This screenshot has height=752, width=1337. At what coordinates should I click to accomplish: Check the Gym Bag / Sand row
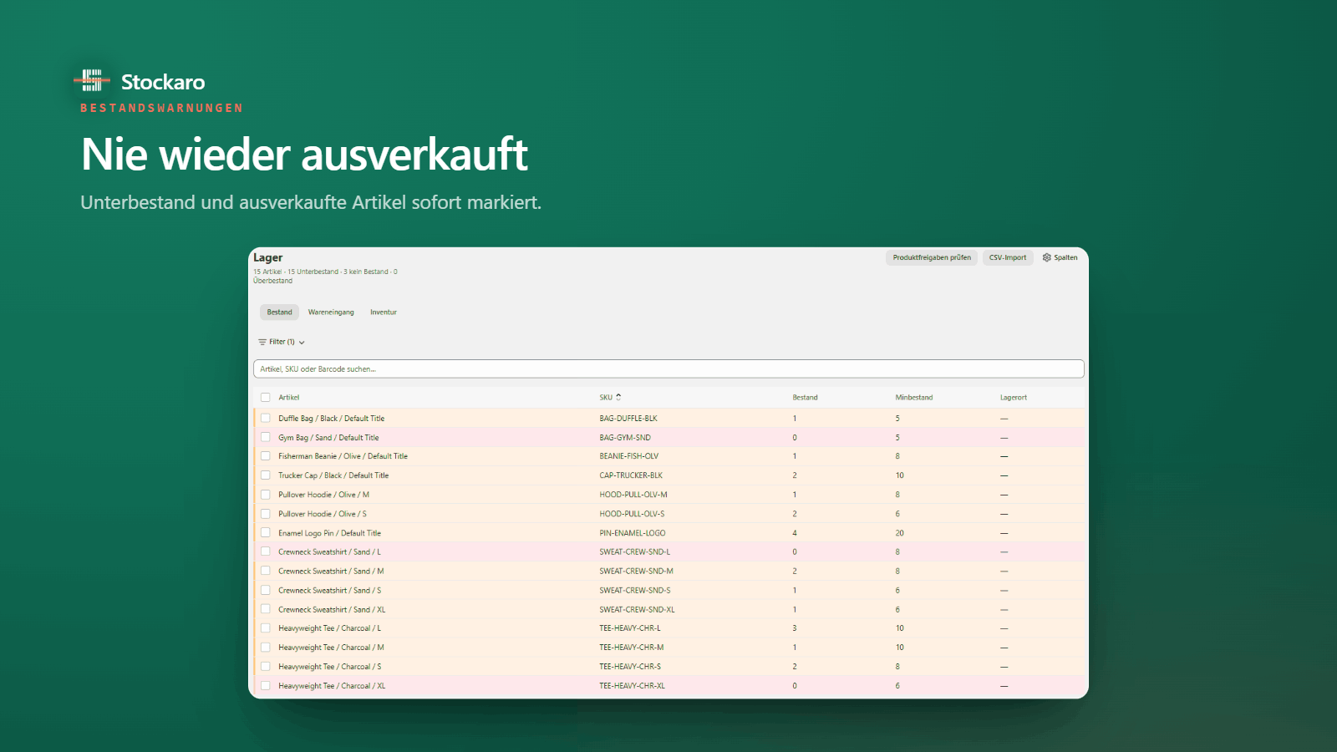[266, 437]
